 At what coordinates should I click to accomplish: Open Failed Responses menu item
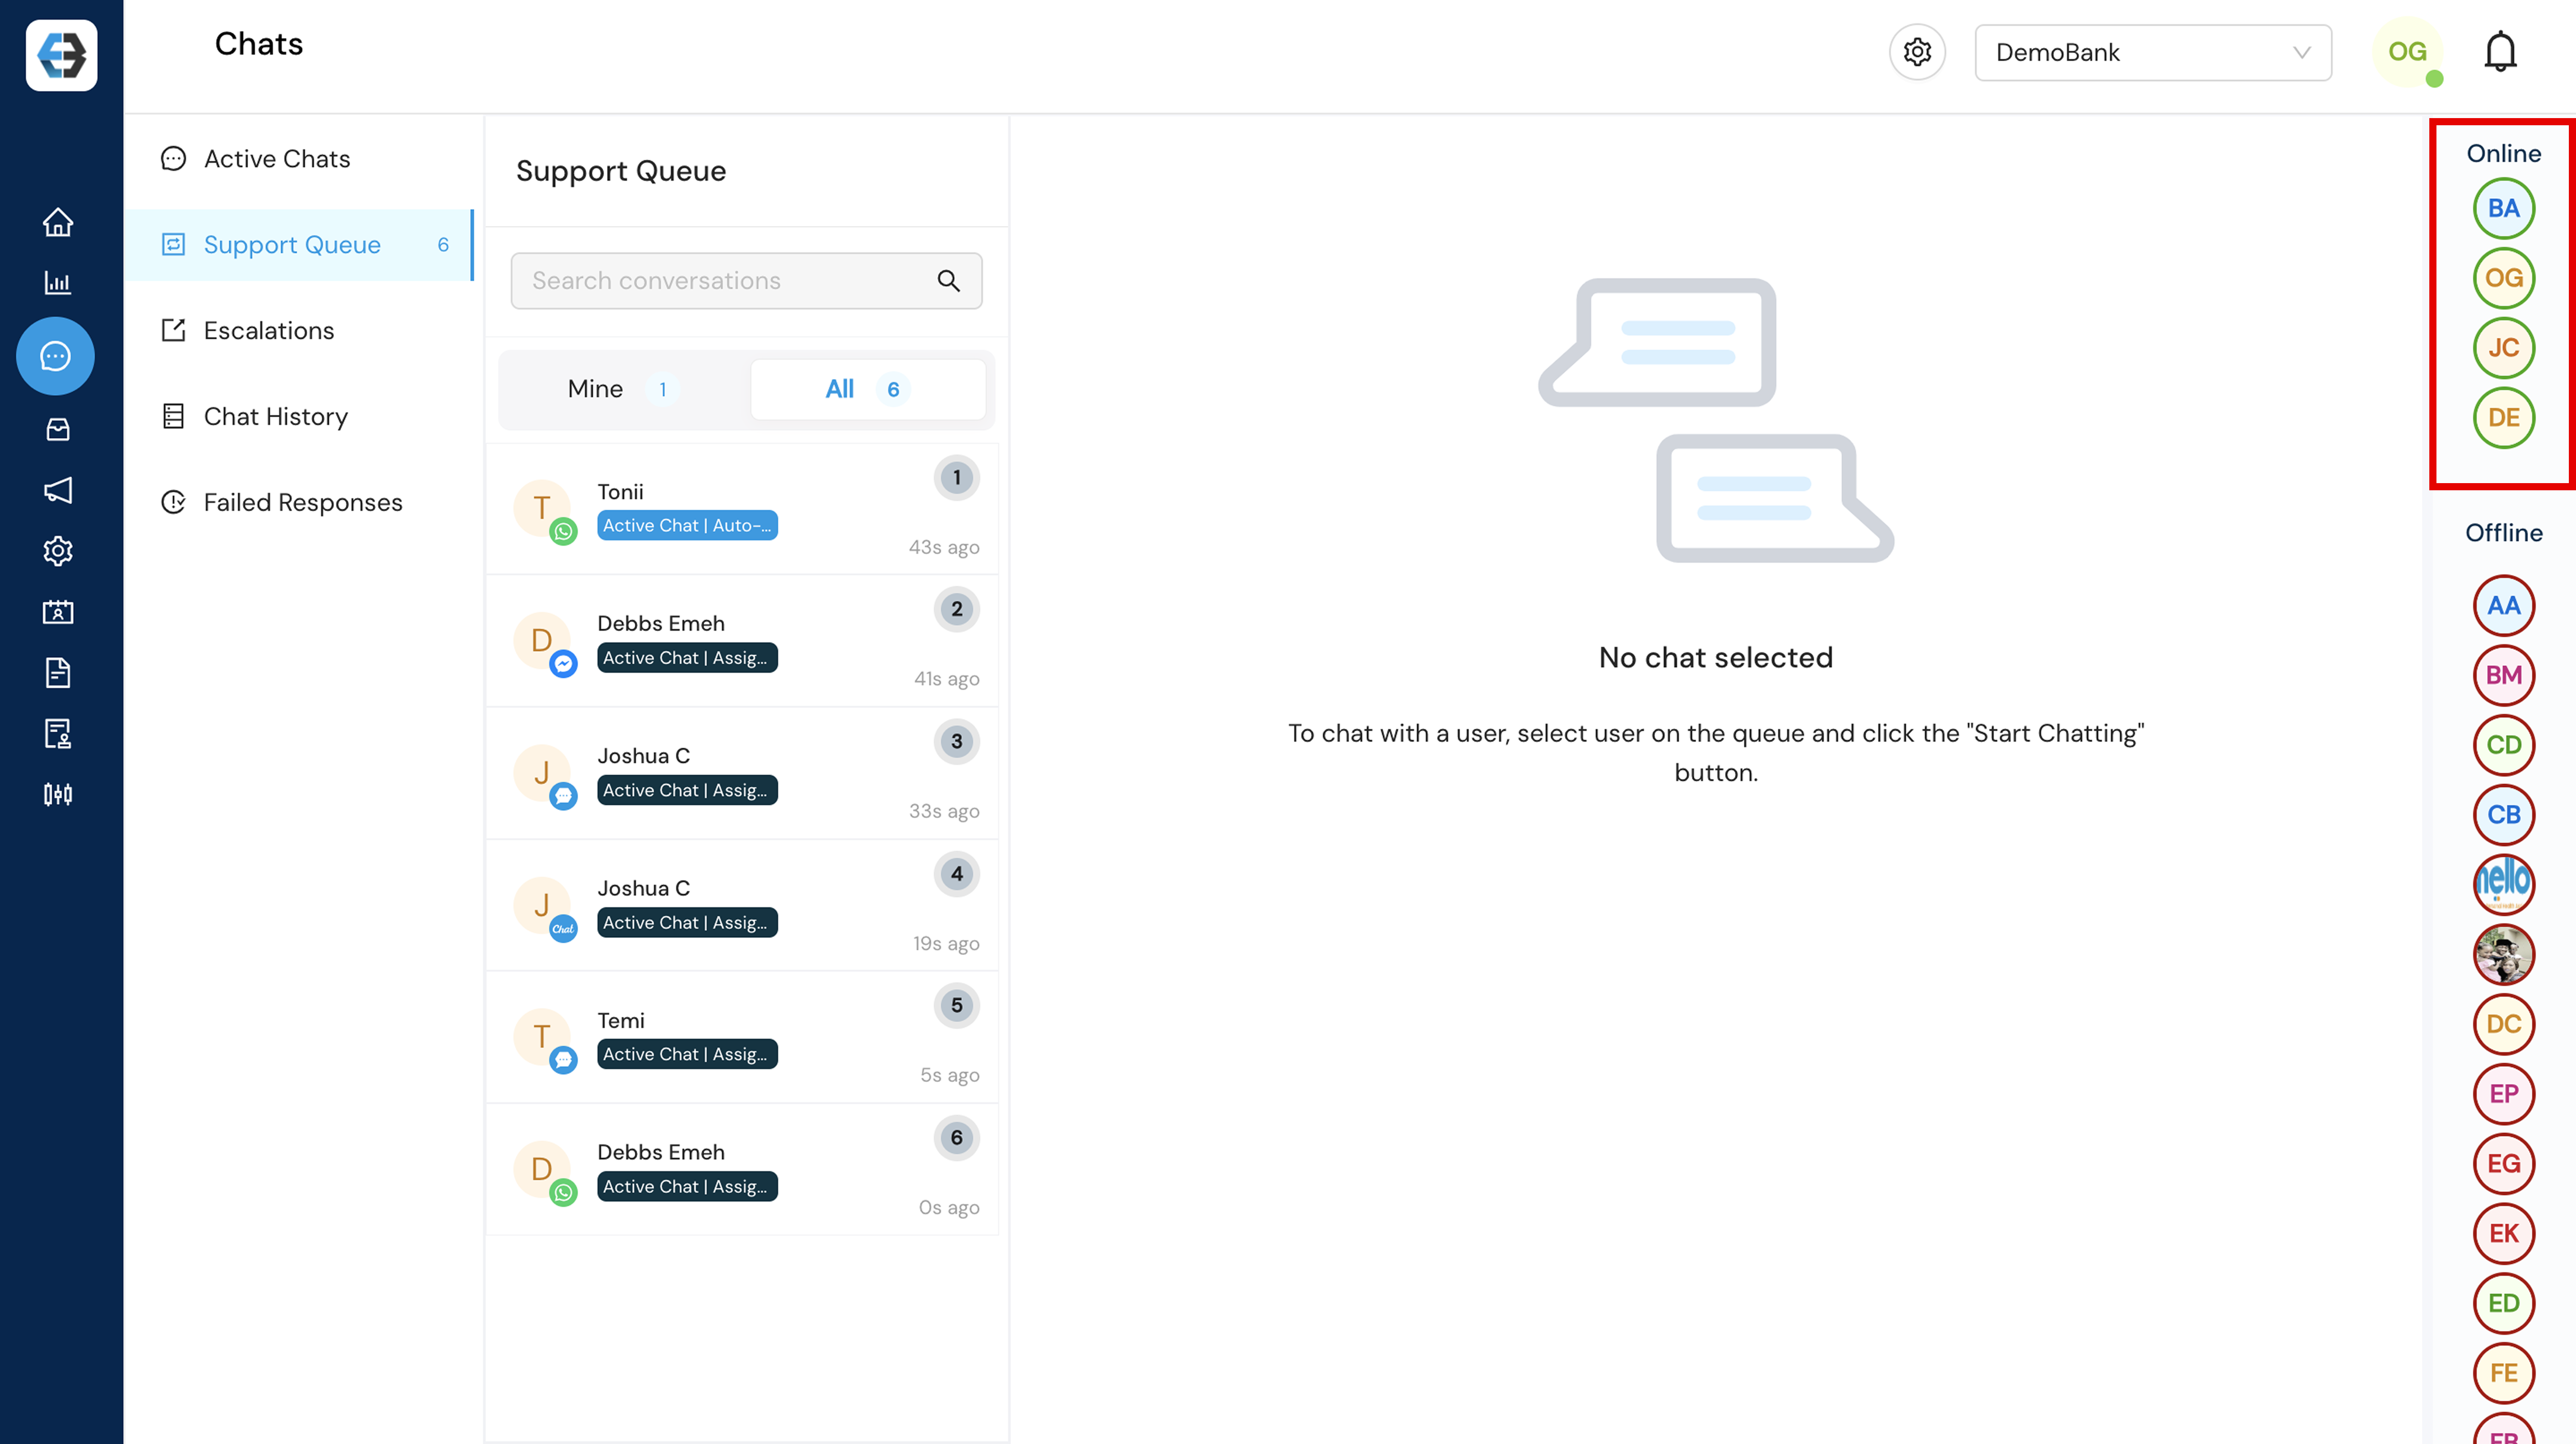[300, 502]
